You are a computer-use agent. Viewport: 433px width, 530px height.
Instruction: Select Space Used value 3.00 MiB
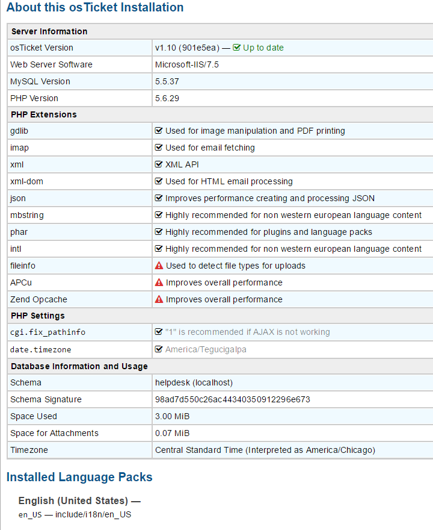(172, 416)
